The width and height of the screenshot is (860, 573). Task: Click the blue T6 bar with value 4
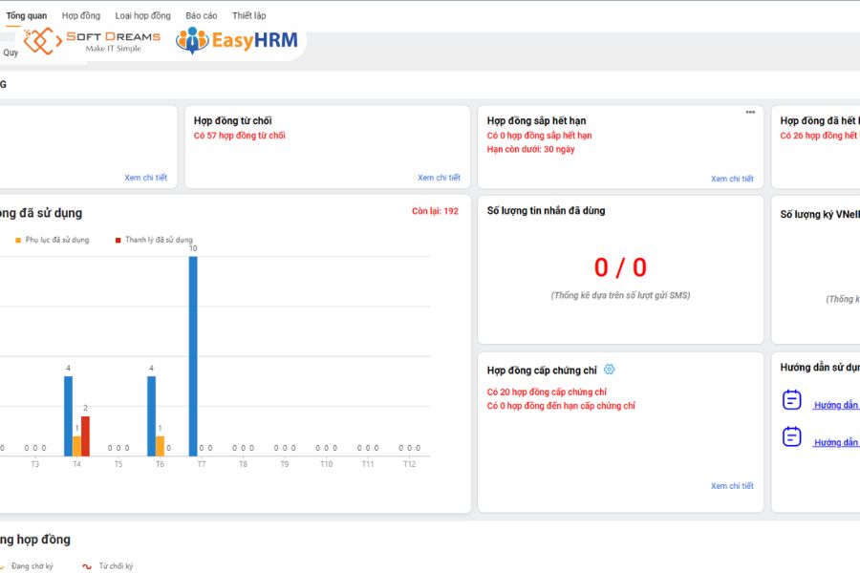[x=151, y=415]
